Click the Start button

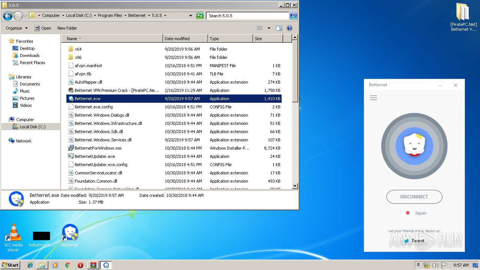[x=10, y=265]
